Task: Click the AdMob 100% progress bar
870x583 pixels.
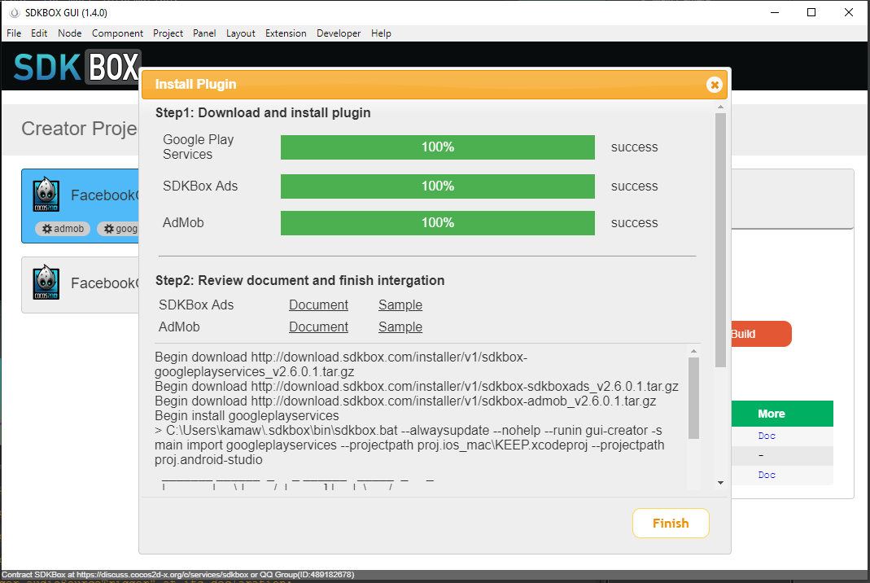Action: tap(438, 222)
